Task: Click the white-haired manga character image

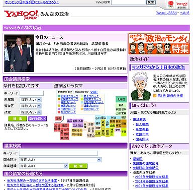Action: [x=141, y=86]
